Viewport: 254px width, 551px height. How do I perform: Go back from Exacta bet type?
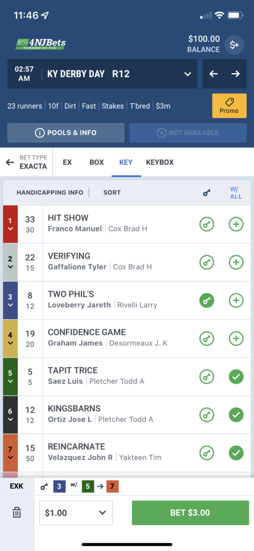pyautogui.click(x=10, y=163)
